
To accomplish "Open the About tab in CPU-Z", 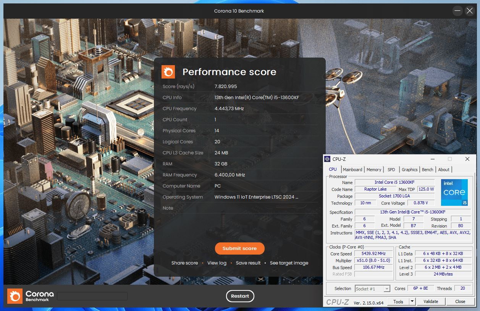I will point(444,170).
